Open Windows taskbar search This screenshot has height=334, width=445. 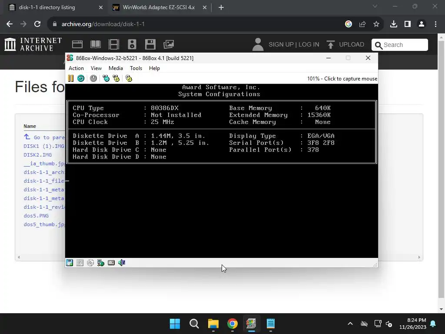(194, 324)
